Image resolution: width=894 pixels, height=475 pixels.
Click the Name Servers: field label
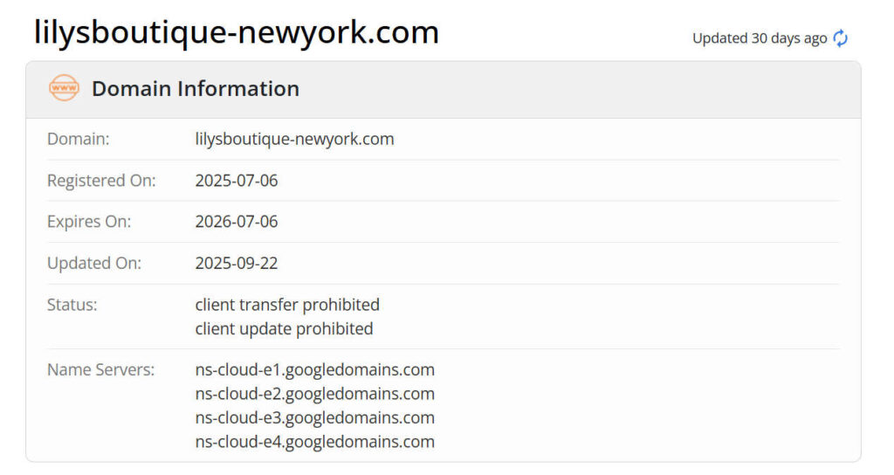(101, 370)
